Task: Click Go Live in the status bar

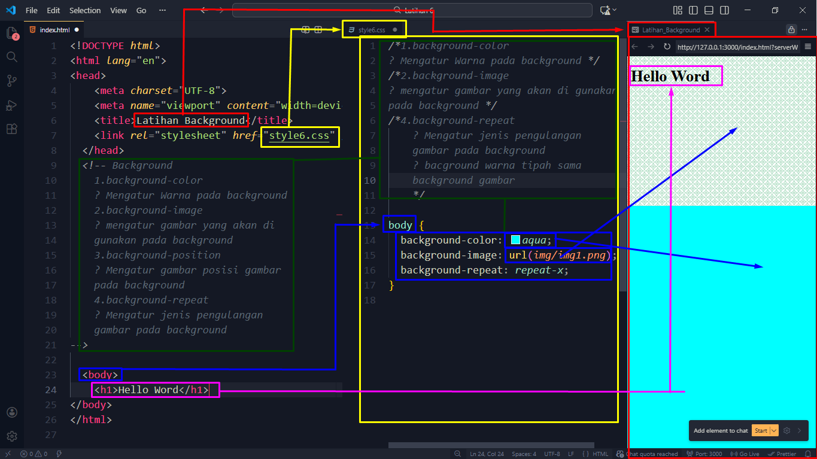Action: click(745, 454)
